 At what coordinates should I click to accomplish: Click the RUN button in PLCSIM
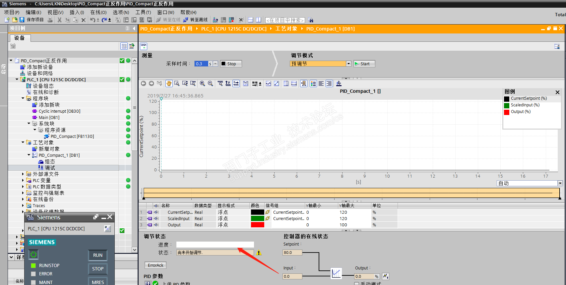click(98, 255)
